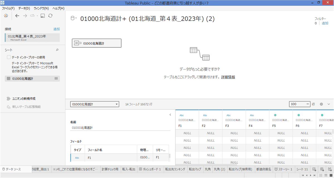Expand the redo toolbar dropdown arrow

pyautogui.click(x=37, y=16)
